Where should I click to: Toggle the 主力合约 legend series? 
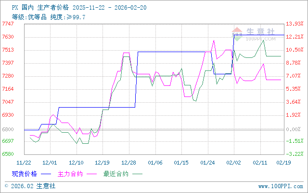click(69, 172)
